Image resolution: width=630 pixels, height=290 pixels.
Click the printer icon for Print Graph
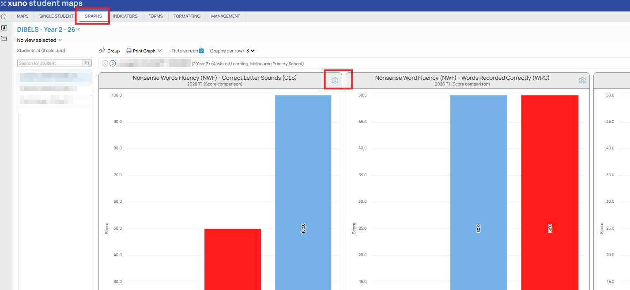(x=129, y=51)
